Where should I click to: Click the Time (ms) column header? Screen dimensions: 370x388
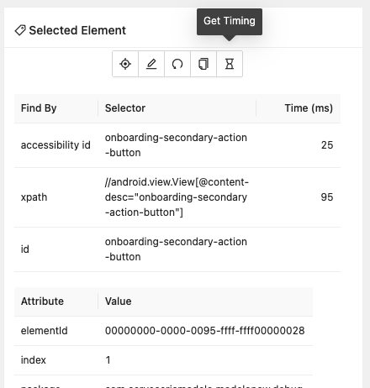pos(309,108)
